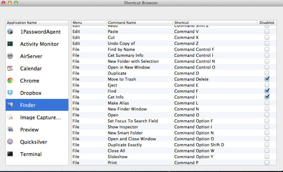
Task: Select the Chrome browser icon
Action: point(10,81)
